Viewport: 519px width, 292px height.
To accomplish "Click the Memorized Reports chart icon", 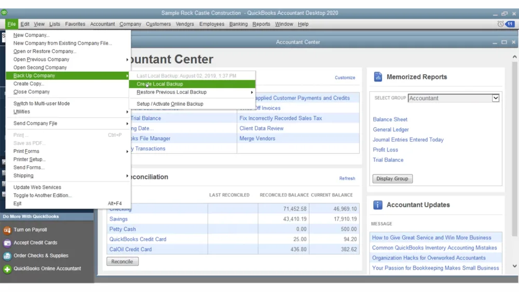I will click(x=378, y=77).
